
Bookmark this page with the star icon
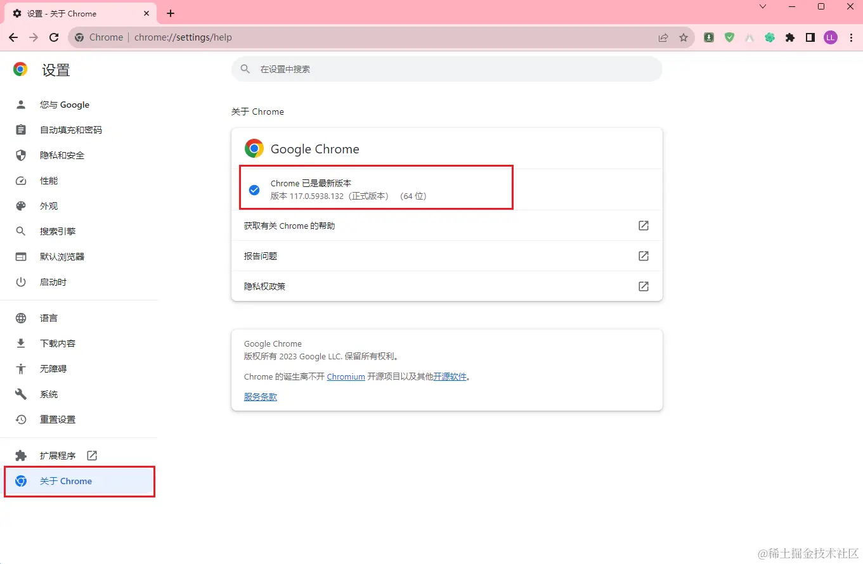tap(684, 37)
